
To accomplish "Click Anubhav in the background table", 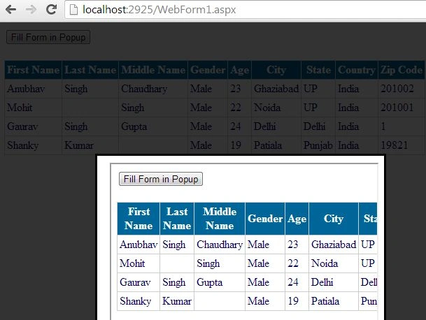I will coord(26,89).
